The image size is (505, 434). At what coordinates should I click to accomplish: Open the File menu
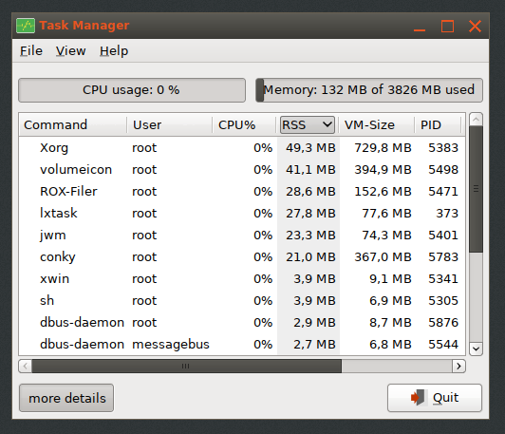tap(31, 51)
